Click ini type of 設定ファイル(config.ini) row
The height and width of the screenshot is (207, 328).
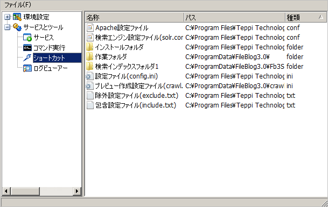[290, 76]
